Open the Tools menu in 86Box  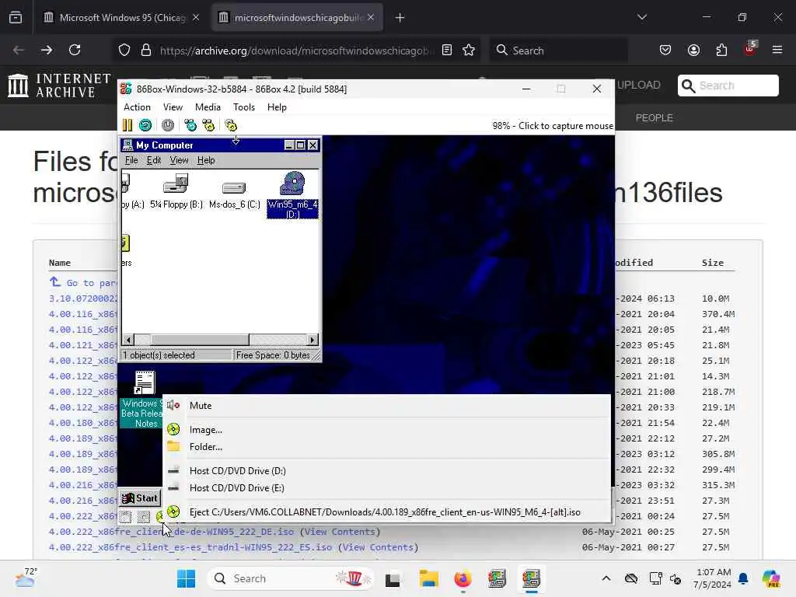pos(243,107)
